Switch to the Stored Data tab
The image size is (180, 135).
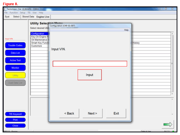pos(28,17)
